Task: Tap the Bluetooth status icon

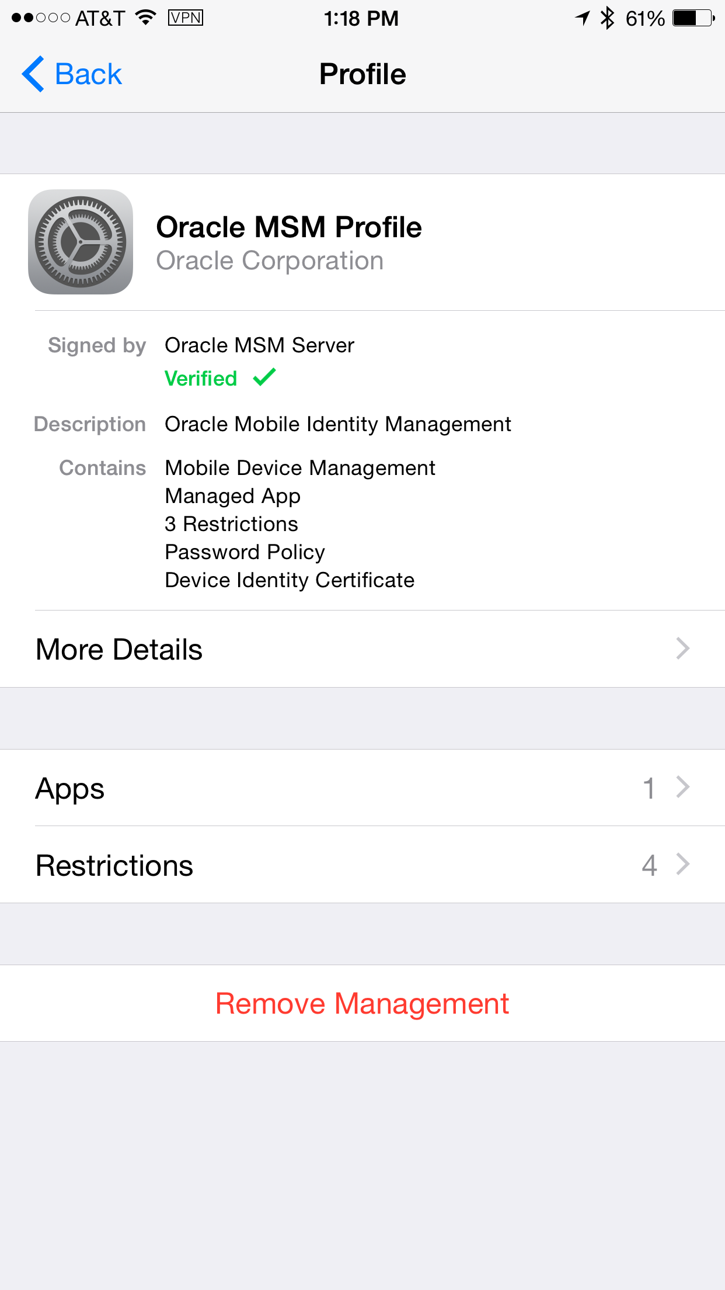Action: coord(608,18)
